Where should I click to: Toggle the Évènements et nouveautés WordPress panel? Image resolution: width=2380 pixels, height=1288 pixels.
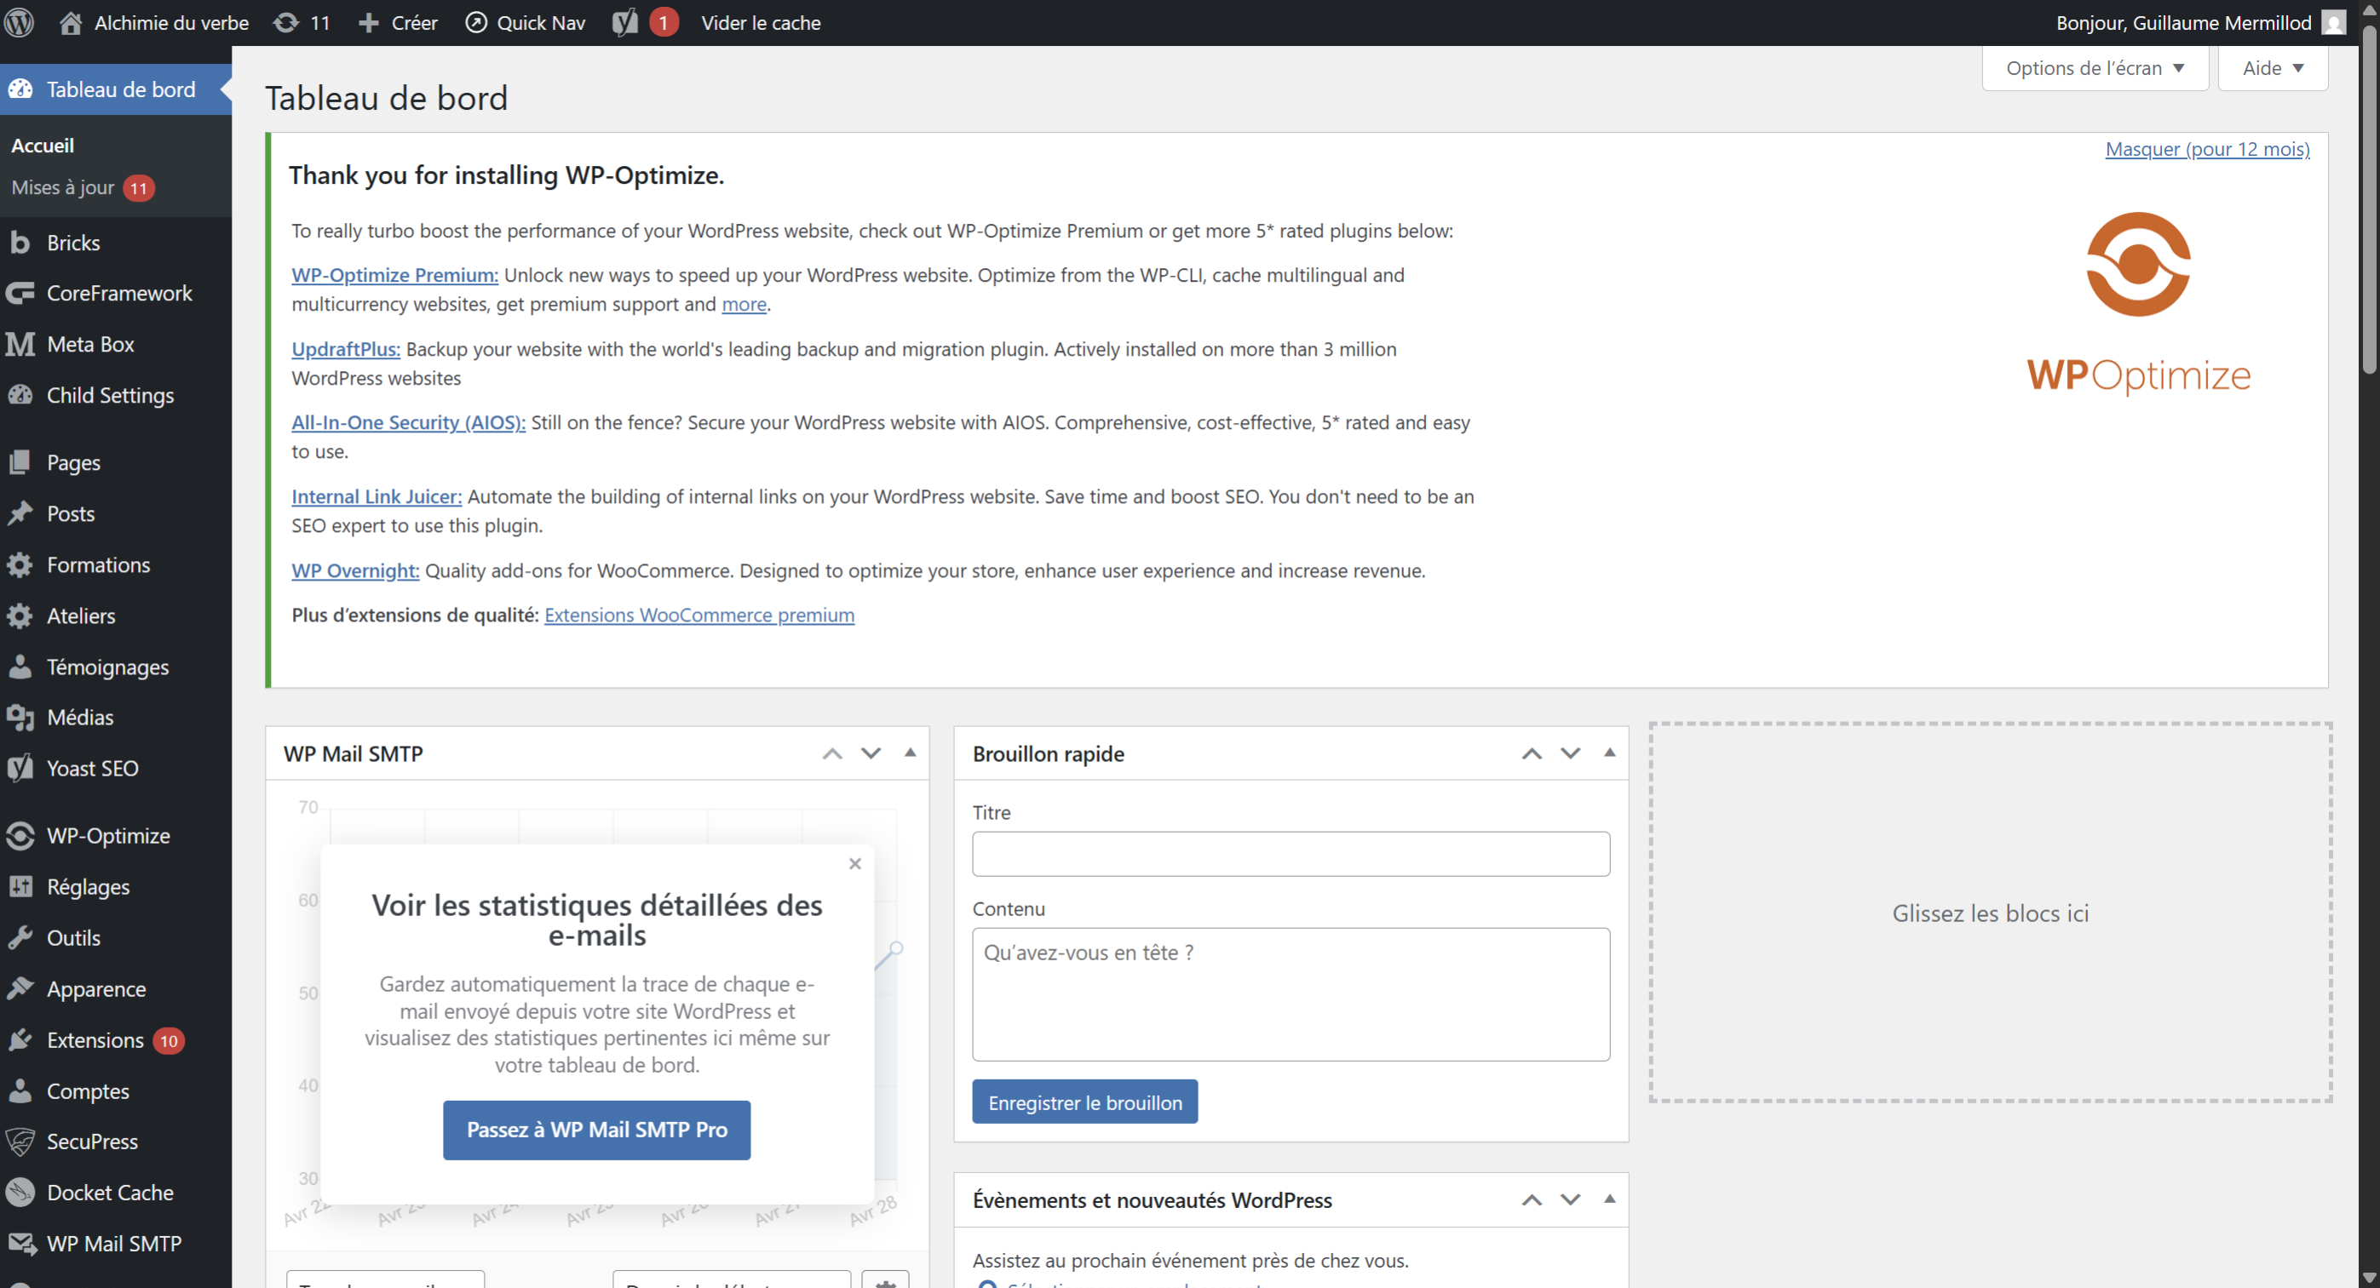1609,1199
